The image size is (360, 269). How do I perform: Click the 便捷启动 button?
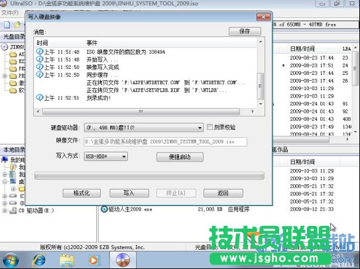click(x=180, y=157)
